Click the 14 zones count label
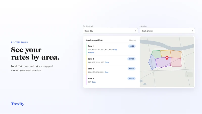This screenshot has width=202, height=114. [132, 40]
